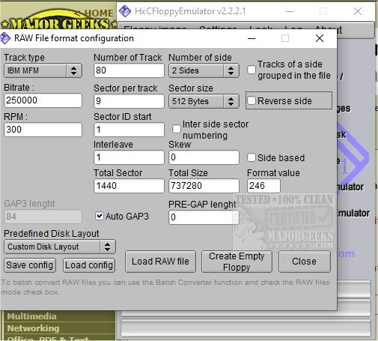The height and width of the screenshot is (341, 378).
Task: Click the Skew input field
Action: 204,157
